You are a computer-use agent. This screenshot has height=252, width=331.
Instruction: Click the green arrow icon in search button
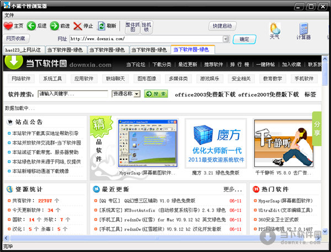149,94
